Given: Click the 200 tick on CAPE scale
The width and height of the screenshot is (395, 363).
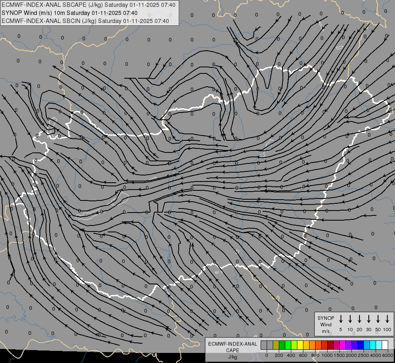Looking at the screenshot, I should tap(279, 355).
